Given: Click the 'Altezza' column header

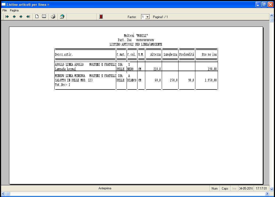Looking at the screenshot, I should pos(155,54).
